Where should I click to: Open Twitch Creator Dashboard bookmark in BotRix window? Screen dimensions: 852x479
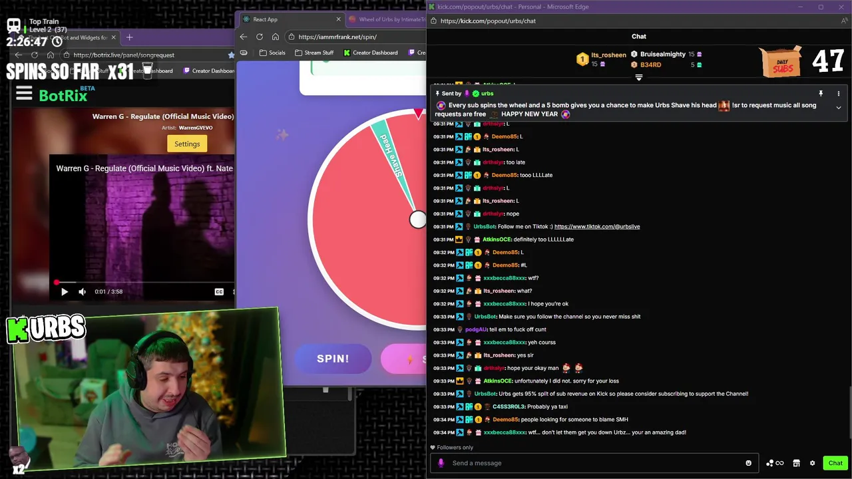click(208, 71)
